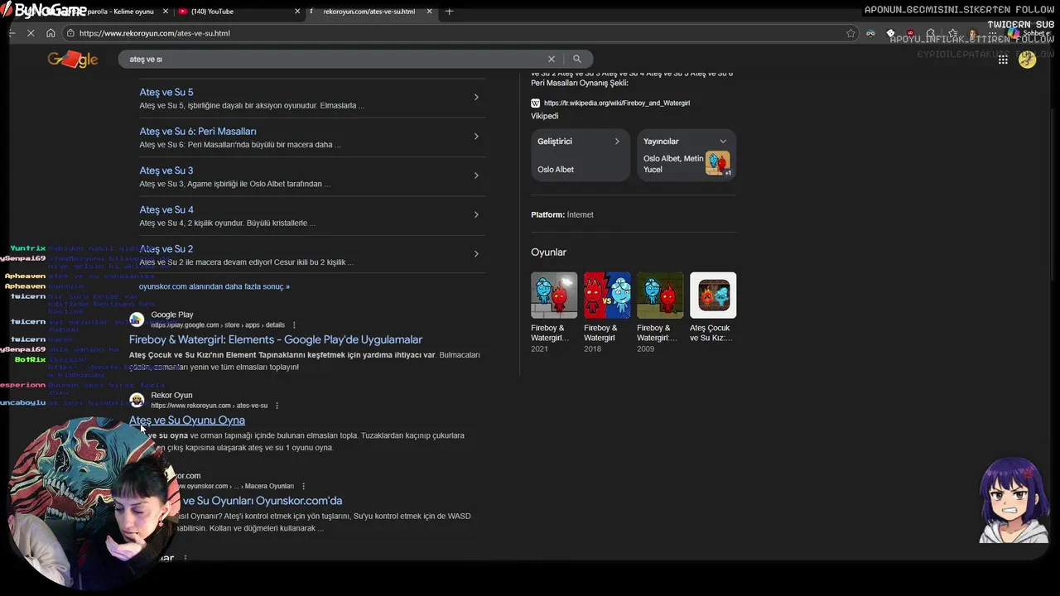The height and width of the screenshot is (596, 1060).
Task: Expand the Geliştirici card chevron
Action: 617,142
